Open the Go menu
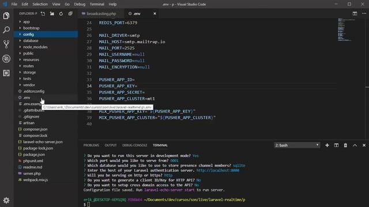The height and width of the screenshot is (207, 369). (x=67, y=4)
